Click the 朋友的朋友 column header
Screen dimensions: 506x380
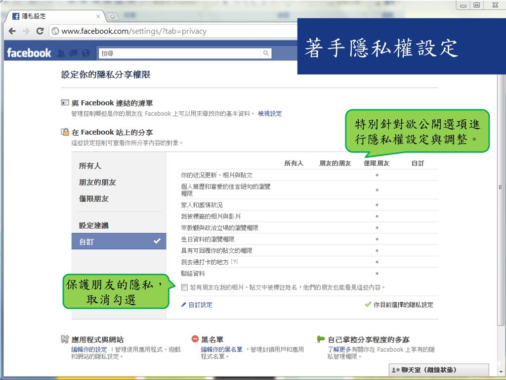coord(335,163)
